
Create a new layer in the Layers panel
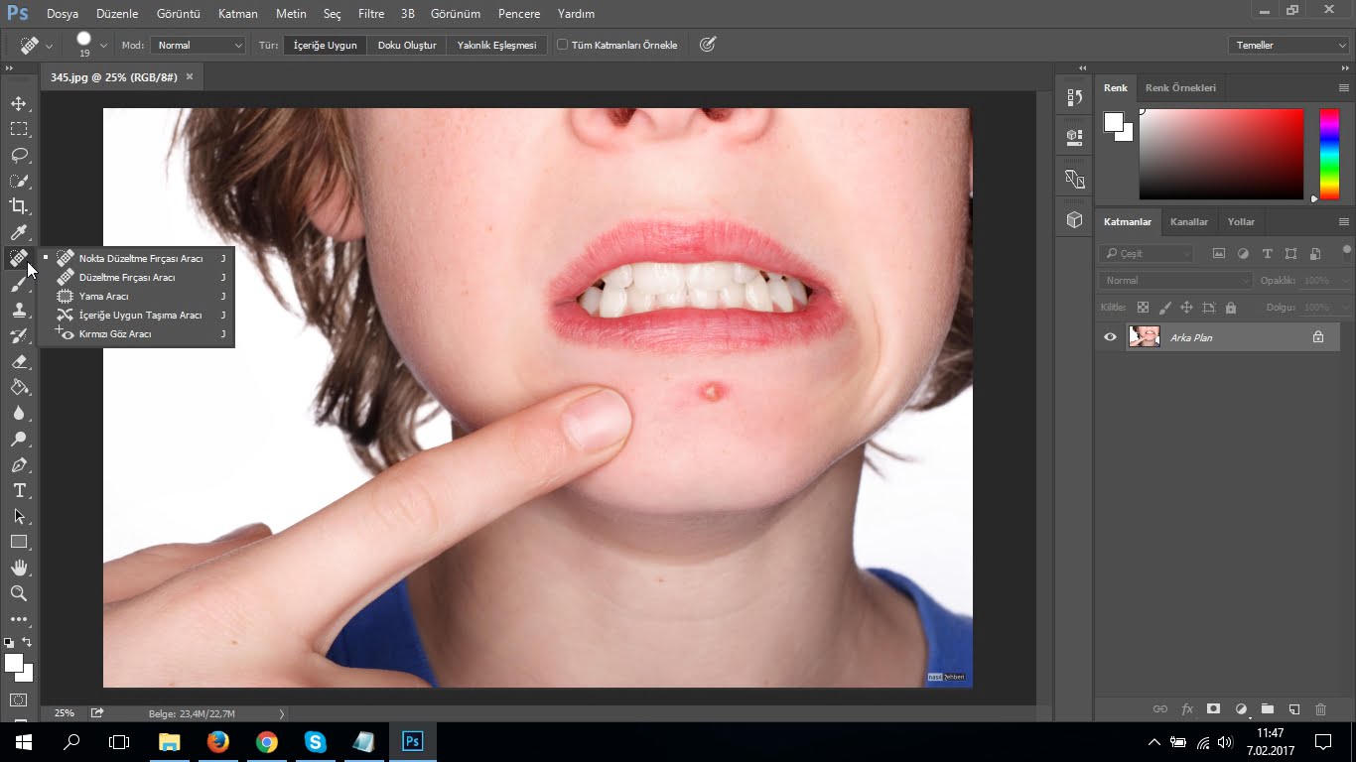click(1292, 709)
